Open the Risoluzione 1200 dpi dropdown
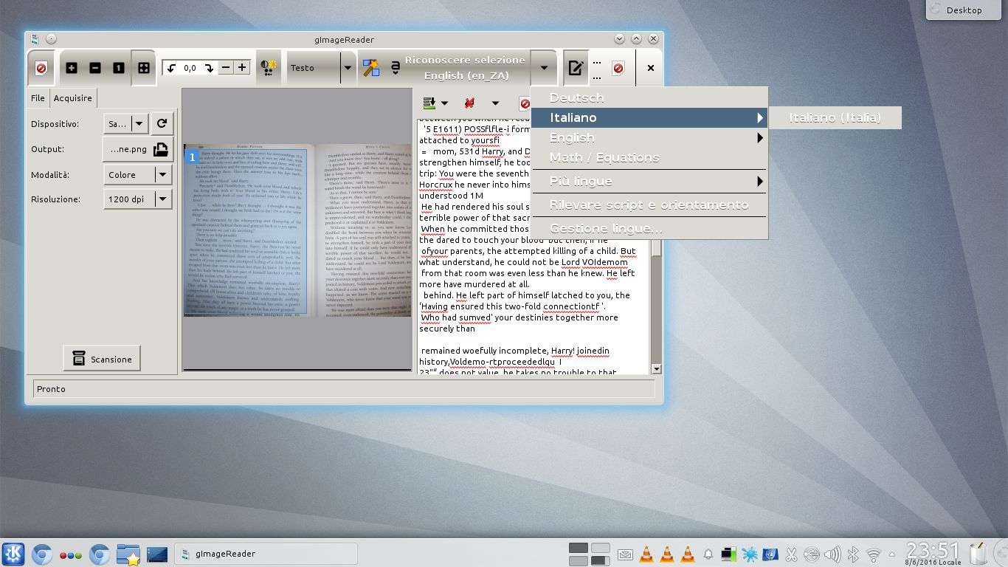Screen dimensions: 1008x567 pyautogui.click(x=162, y=199)
